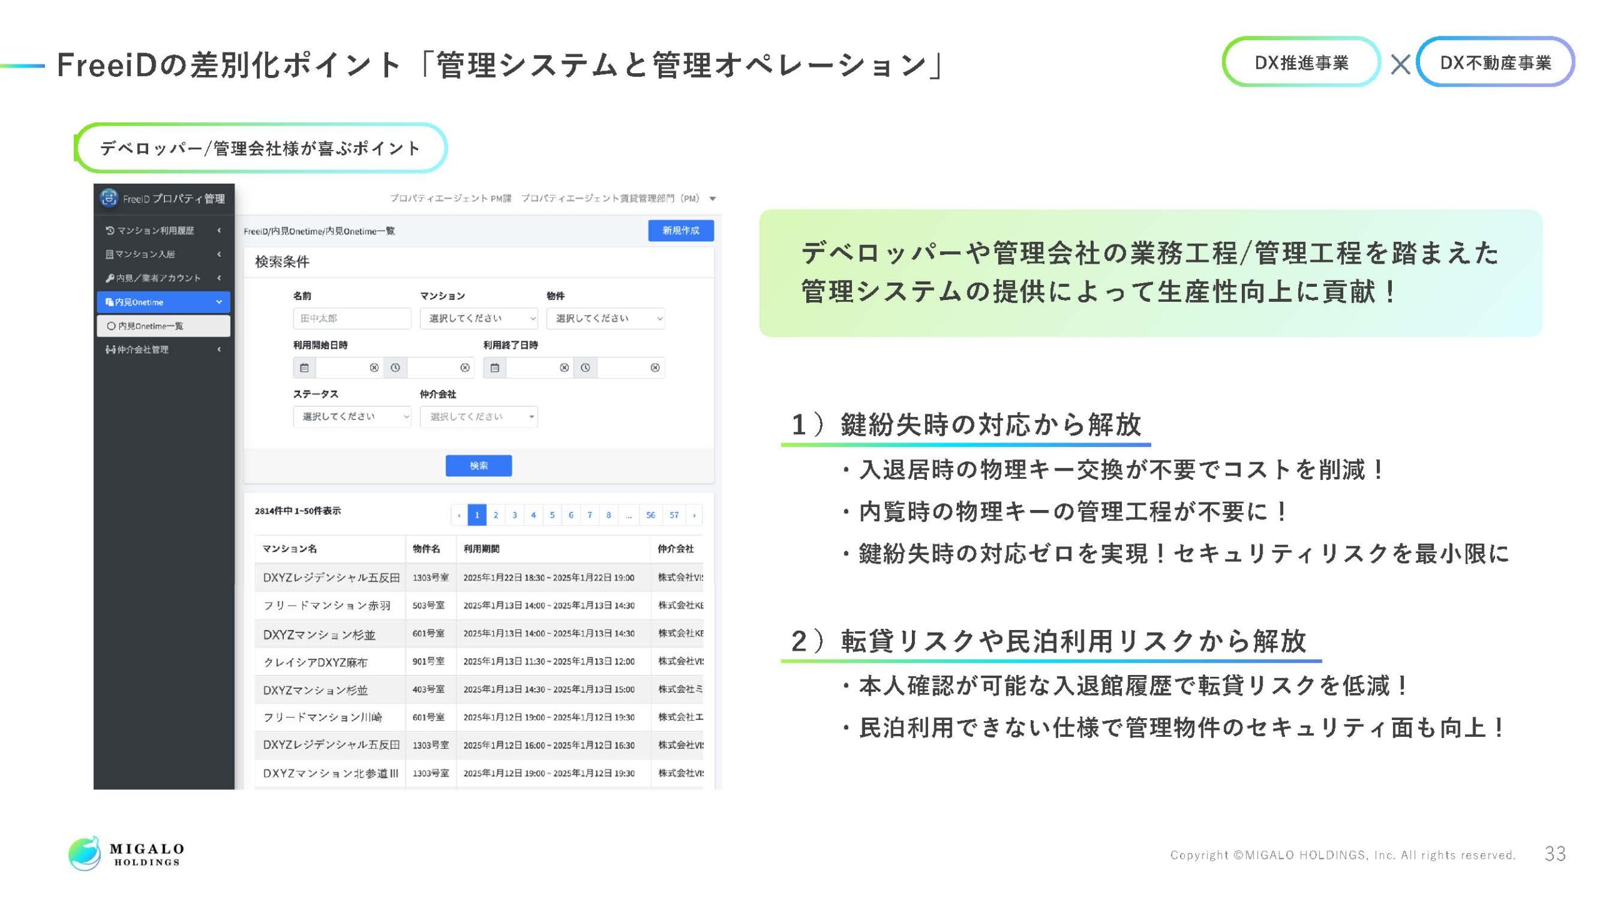
Task: Go to results page 57
Action: [x=674, y=515]
